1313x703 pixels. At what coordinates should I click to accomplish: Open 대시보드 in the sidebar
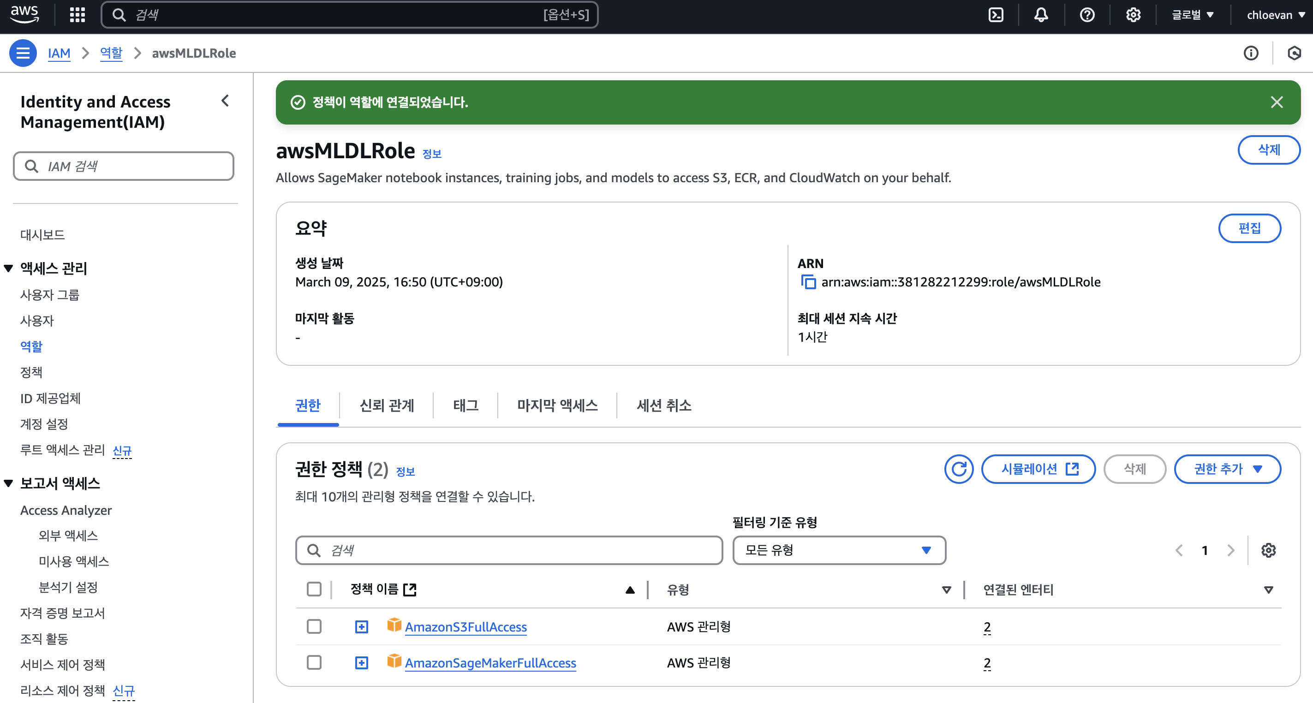(x=42, y=235)
